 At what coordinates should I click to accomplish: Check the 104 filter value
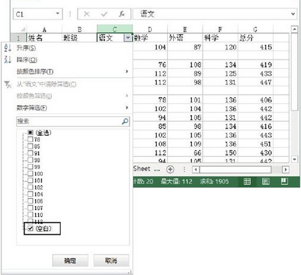[30, 194]
